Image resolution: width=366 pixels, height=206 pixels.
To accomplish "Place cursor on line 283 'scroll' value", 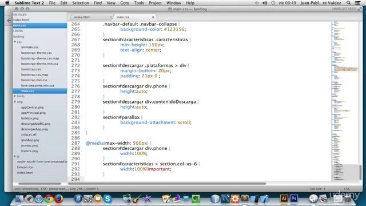I will 184,122.
